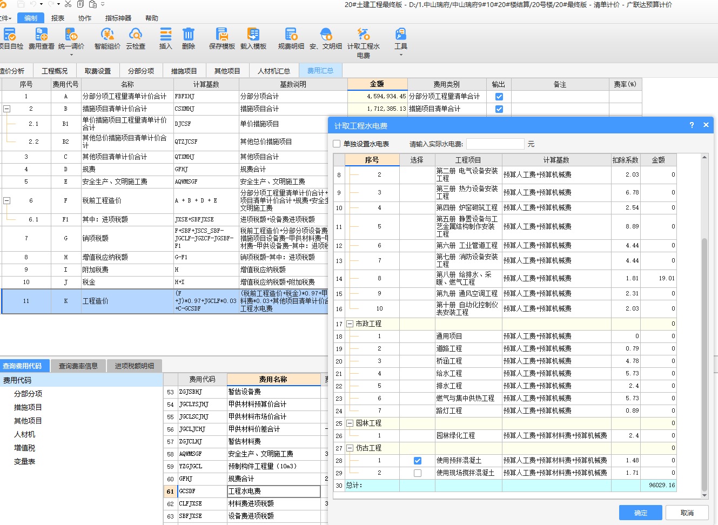The height and width of the screenshot is (525, 718).
Task: Switch to the 分部分项 tab
Action: tap(141, 71)
